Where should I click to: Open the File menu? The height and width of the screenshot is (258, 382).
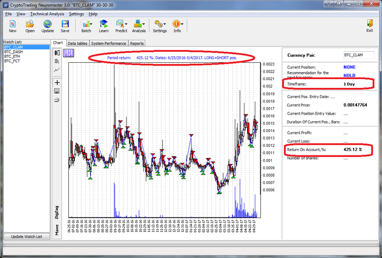click(x=9, y=14)
